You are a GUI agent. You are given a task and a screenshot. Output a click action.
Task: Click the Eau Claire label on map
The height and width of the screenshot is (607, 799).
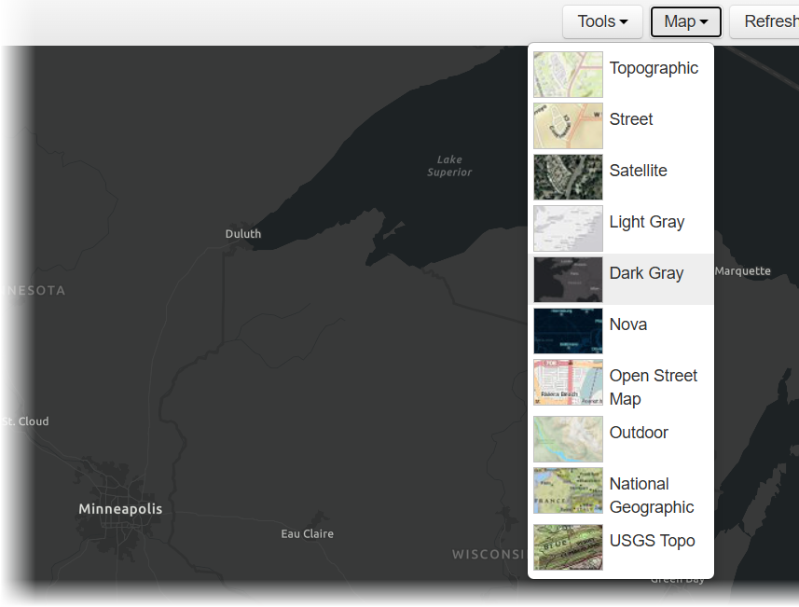point(307,534)
